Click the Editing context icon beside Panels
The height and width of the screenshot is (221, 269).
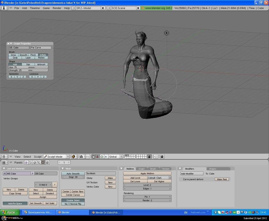[x=43, y=162]
